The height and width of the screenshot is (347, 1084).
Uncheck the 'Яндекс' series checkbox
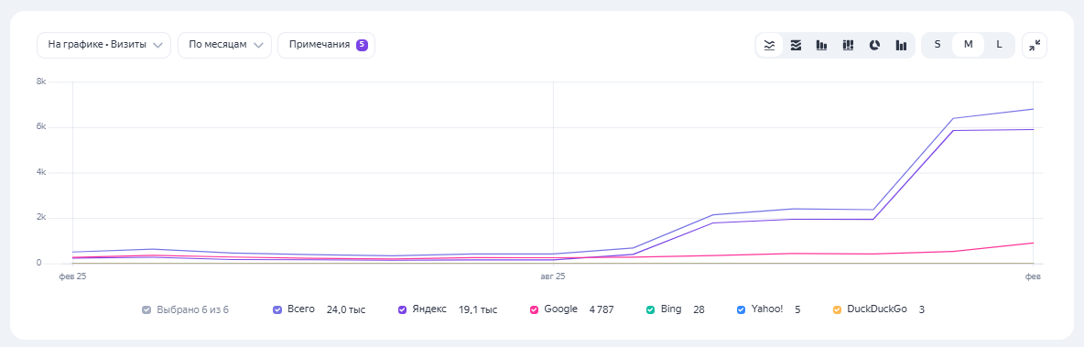pyautogui.click(x=402, y=309)
